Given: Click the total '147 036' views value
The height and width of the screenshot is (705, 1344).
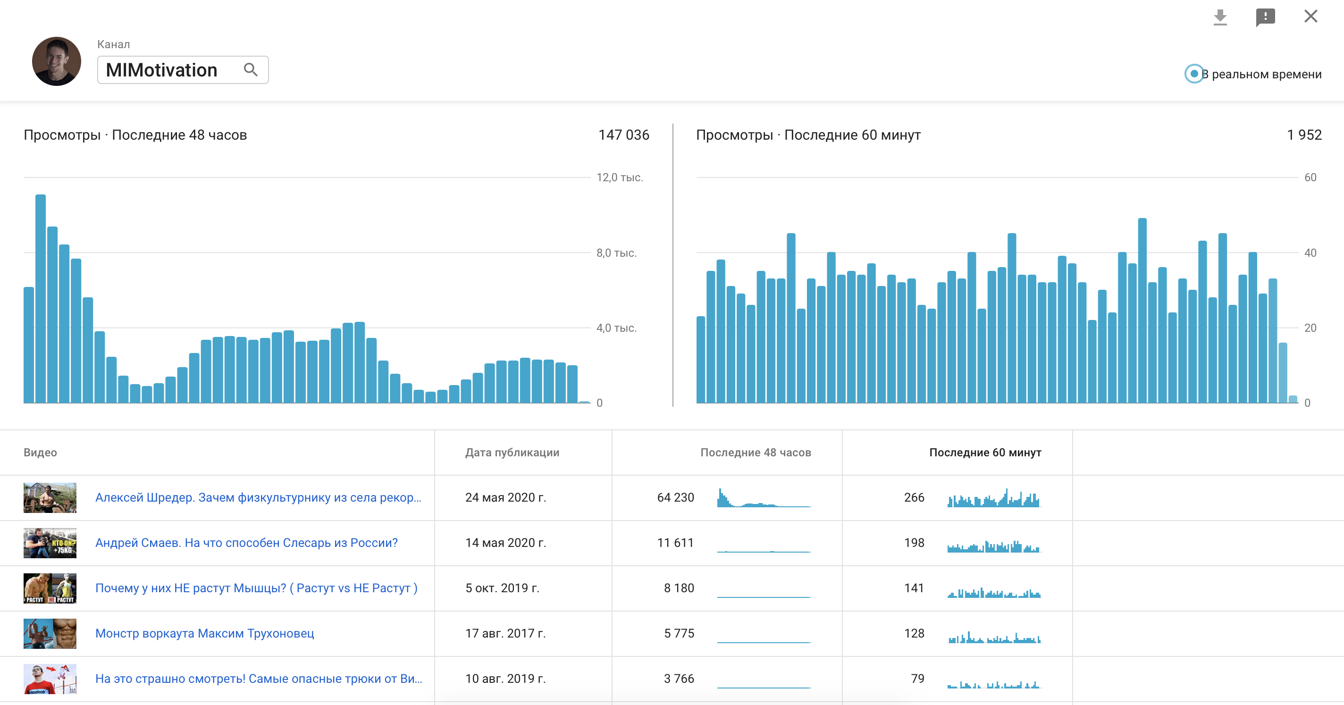Looking at the screenshot, I should tap(623, 135).
